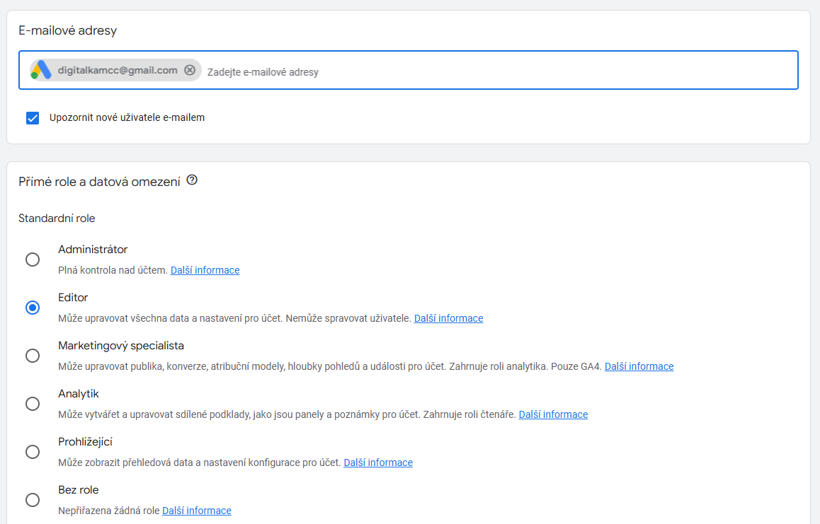Click Další informace under Prohlížející
Image resolution: width=820 pixels, height=524 pixels.
tap(378, 462)
